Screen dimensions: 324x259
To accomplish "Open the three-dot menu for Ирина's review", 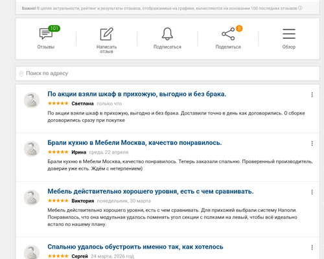I will point(312,143).
